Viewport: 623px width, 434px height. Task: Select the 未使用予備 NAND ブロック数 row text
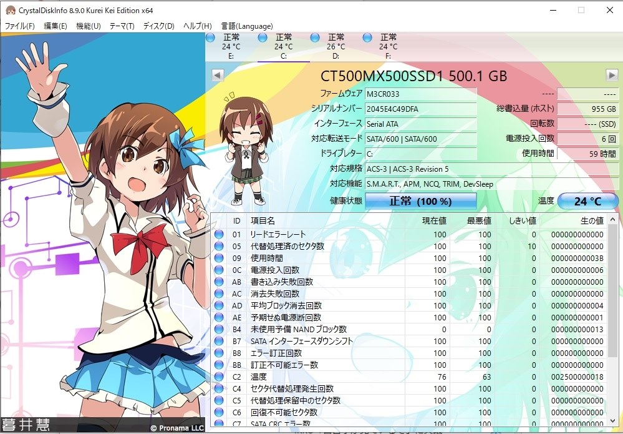tap(298, 329)
